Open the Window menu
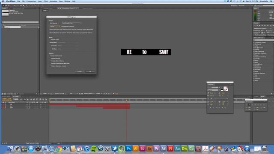This screenshot has height=154, width=274. pyautogui.click(x=67, y=1)
